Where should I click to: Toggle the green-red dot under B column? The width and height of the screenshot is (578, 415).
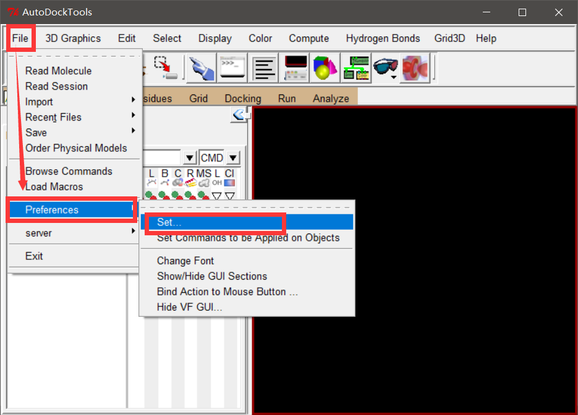point(164,196)
